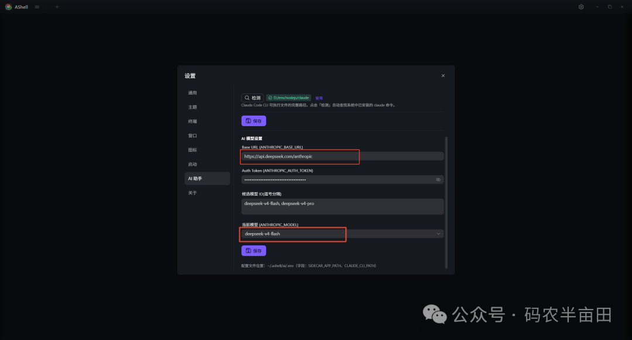Screen dimensions: 632x340
Task: Close the 设置 dialog with X
Action: pyautogui.click(x=443, y=75)
